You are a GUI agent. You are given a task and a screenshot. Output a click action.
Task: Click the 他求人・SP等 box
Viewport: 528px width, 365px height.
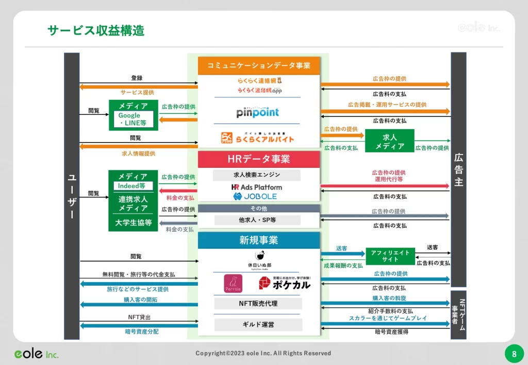(257, 220)
